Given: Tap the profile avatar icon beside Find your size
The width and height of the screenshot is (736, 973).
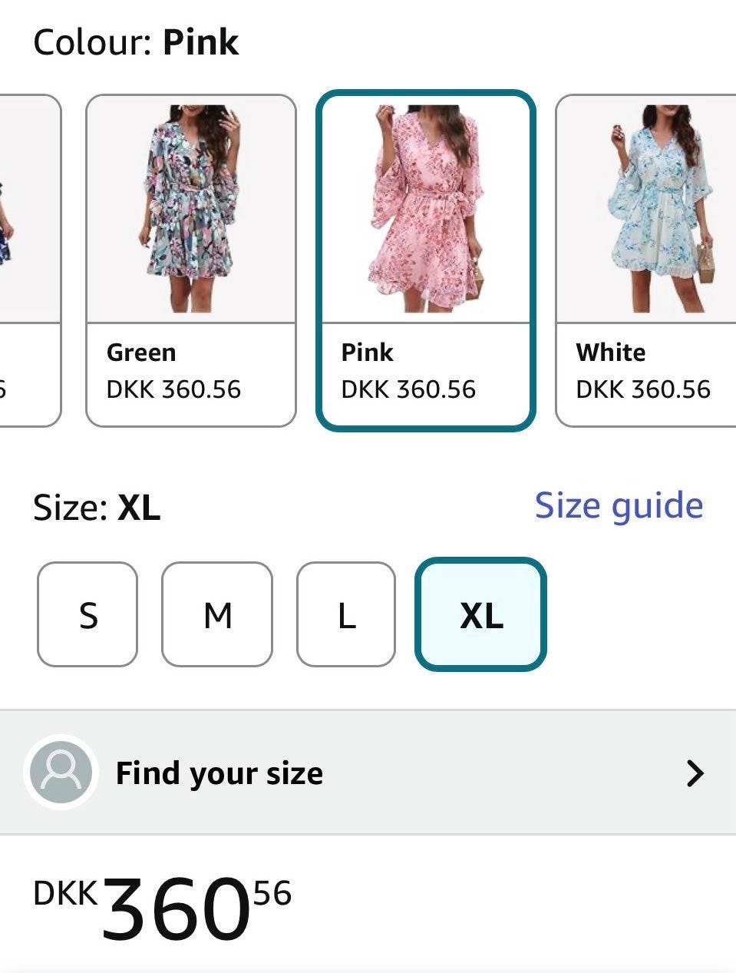Looking at the screenshot, I should [x=61, y=772].
